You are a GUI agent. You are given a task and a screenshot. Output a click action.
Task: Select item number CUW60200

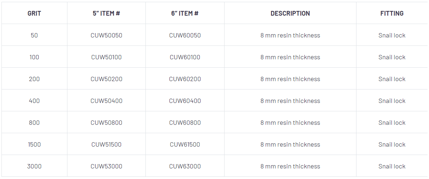pos(185,79)
